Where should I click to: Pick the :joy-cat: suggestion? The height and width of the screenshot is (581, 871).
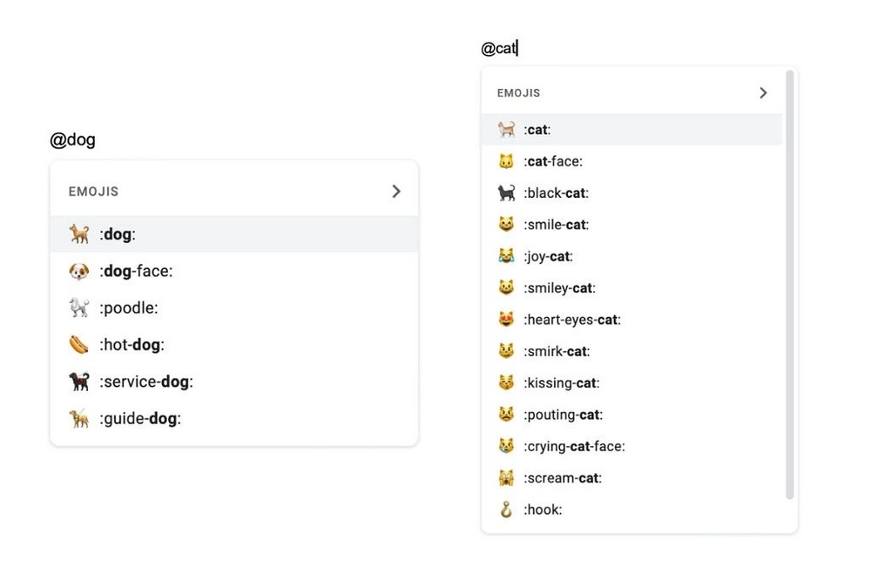pos(548,256)
